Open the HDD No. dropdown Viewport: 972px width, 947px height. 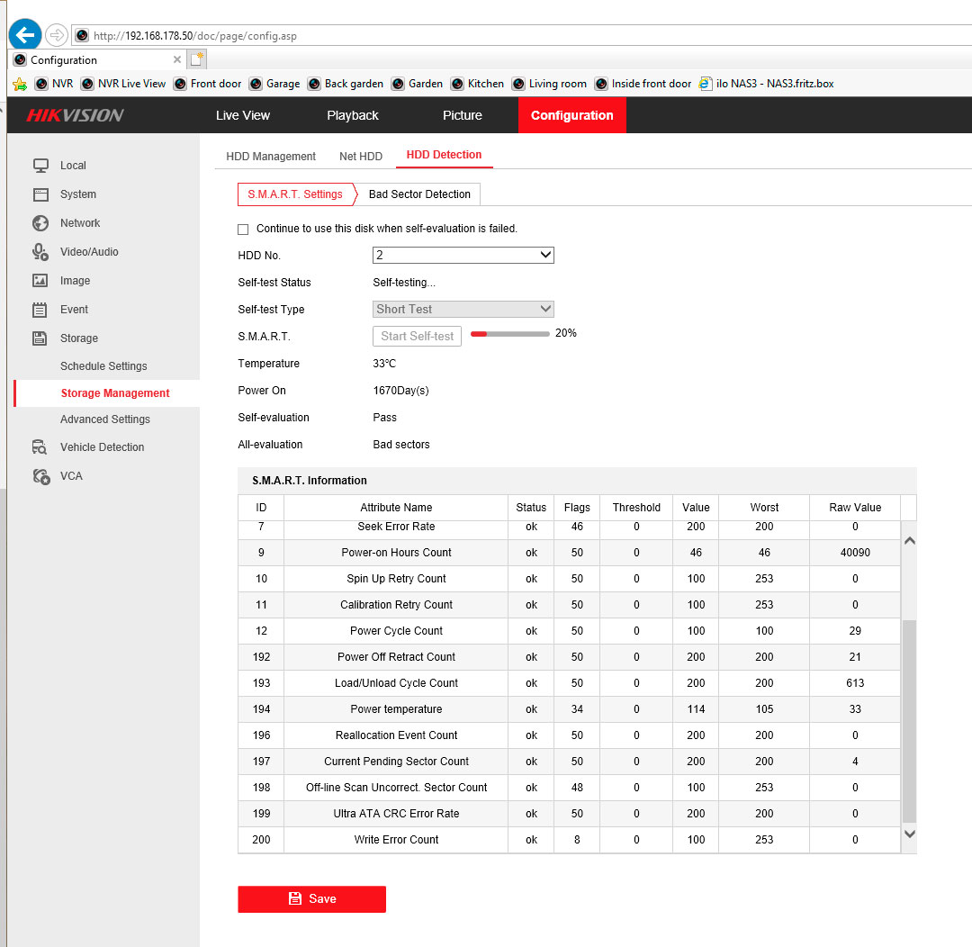pos(463,256)
